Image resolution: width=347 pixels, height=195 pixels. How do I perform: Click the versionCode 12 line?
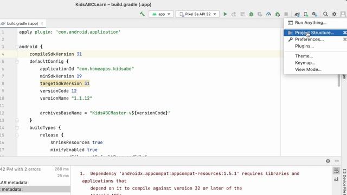pos(58,91)
